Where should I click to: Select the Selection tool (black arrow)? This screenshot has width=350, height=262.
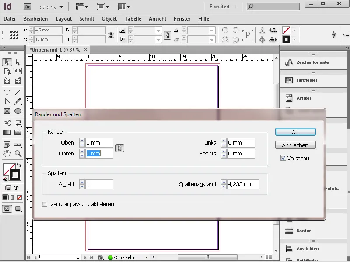pyautogui.click(x=7, y=62)
